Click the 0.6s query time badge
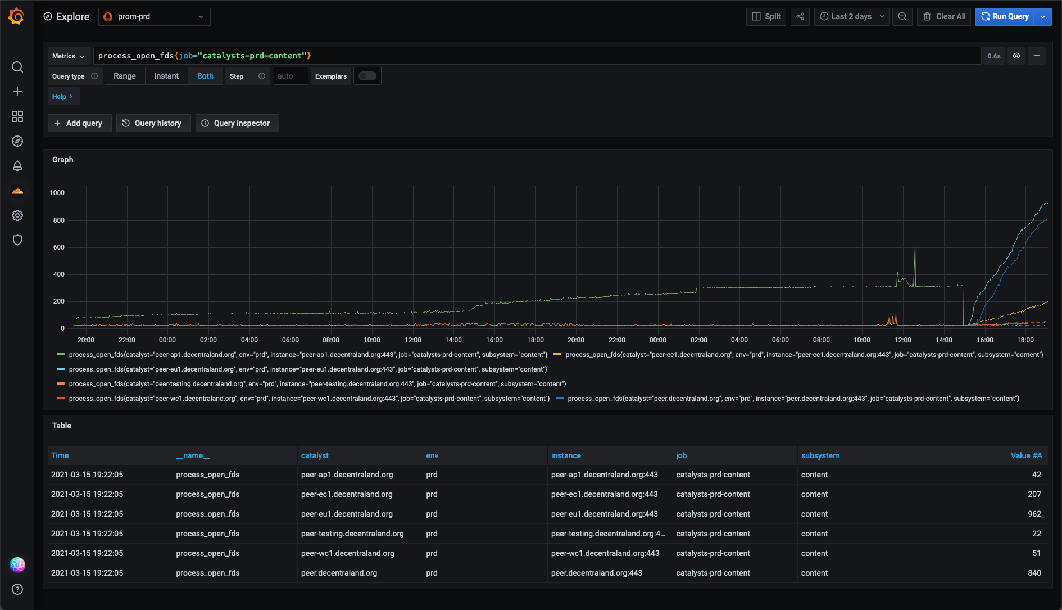 point(994,56)
